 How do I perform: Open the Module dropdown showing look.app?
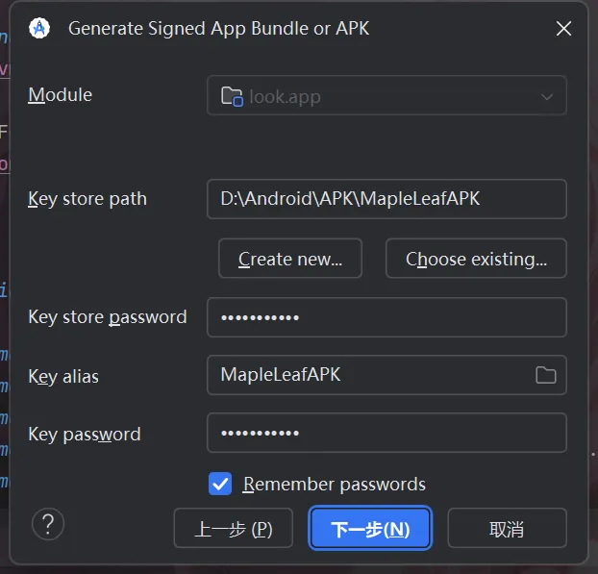click(385, 96)
